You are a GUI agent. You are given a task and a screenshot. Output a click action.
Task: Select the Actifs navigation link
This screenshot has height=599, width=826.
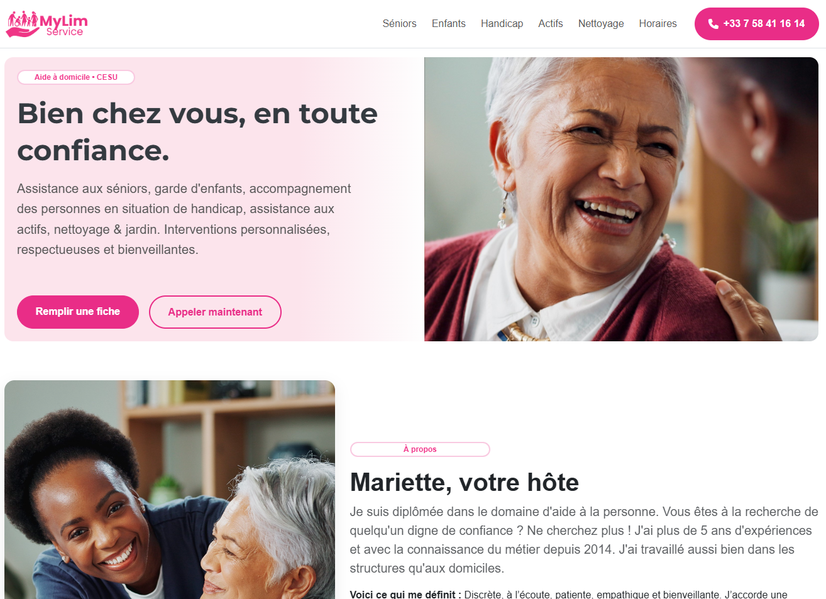(x=550, y=23)
